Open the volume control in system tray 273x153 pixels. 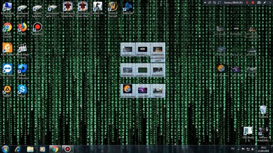pyautogui.click(x=253, y=149)
